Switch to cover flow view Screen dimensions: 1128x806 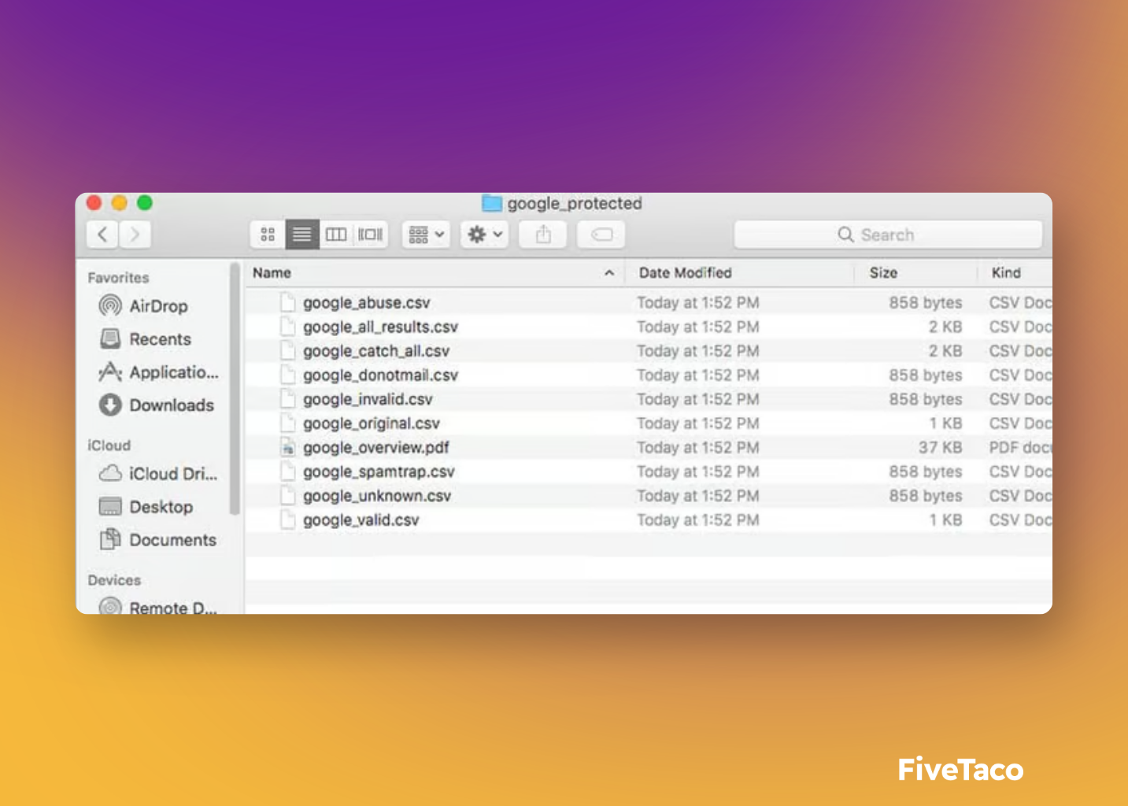(370, 234)
